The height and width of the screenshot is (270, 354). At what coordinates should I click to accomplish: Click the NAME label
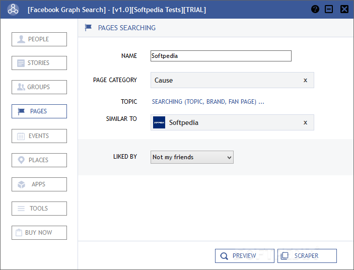[129, 56]
